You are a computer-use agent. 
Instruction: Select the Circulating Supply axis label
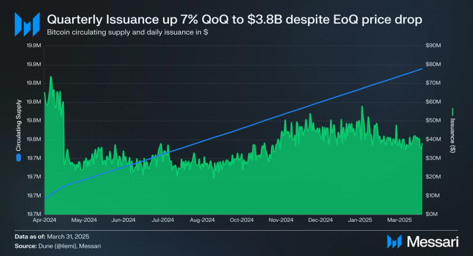pos(19,125)
